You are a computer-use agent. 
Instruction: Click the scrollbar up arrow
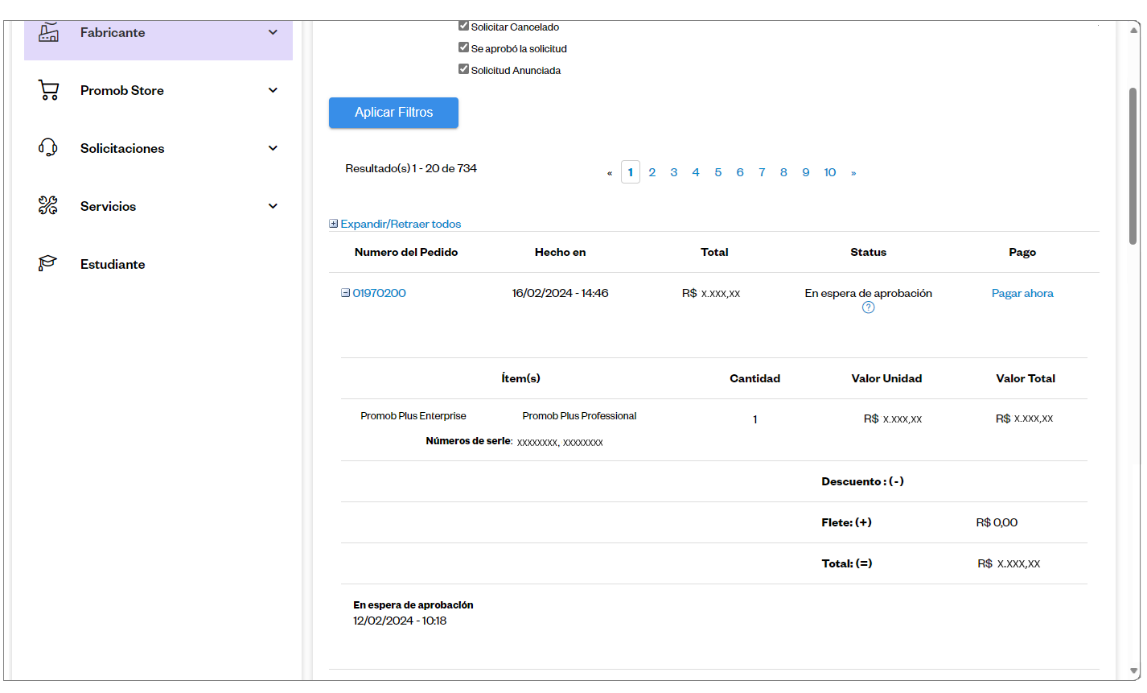pyautogui.click(x=1134, y=30)
